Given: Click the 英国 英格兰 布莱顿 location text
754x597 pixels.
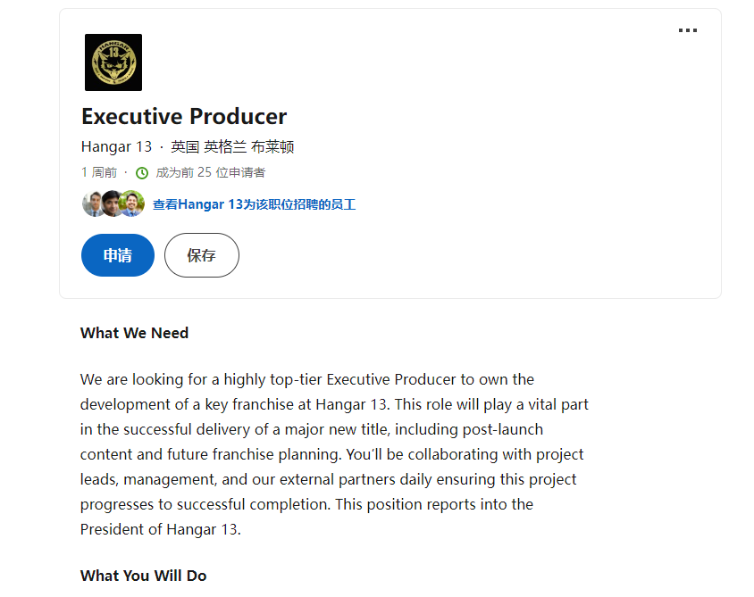Looking at the screenshot, I should (232, 147).
